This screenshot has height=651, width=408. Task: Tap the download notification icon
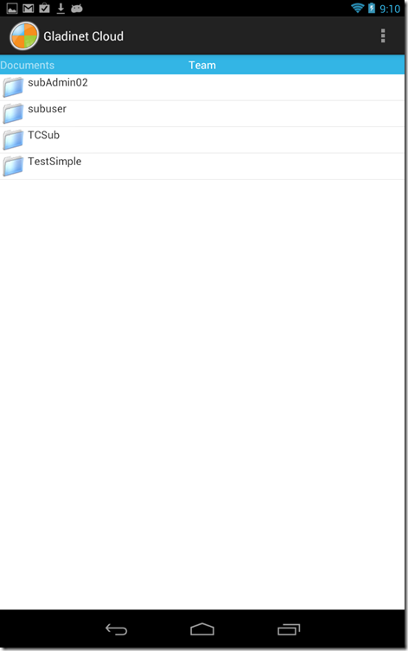[x=61, y=9]
